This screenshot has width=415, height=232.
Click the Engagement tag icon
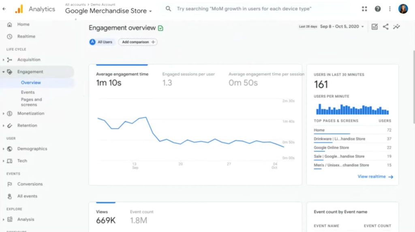(x=10, y=72)
